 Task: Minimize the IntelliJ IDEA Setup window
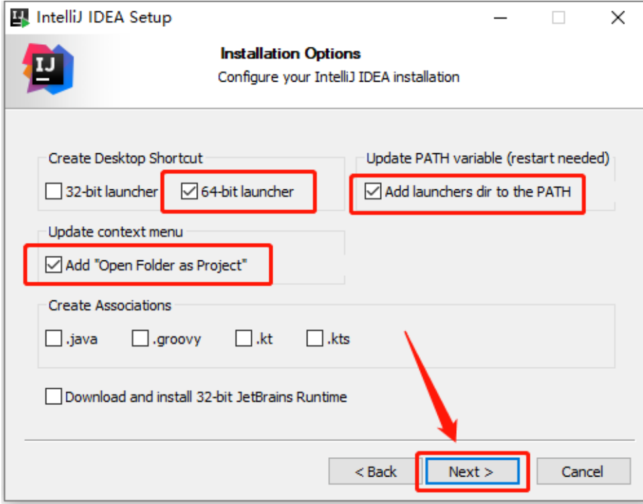point(500,18)
